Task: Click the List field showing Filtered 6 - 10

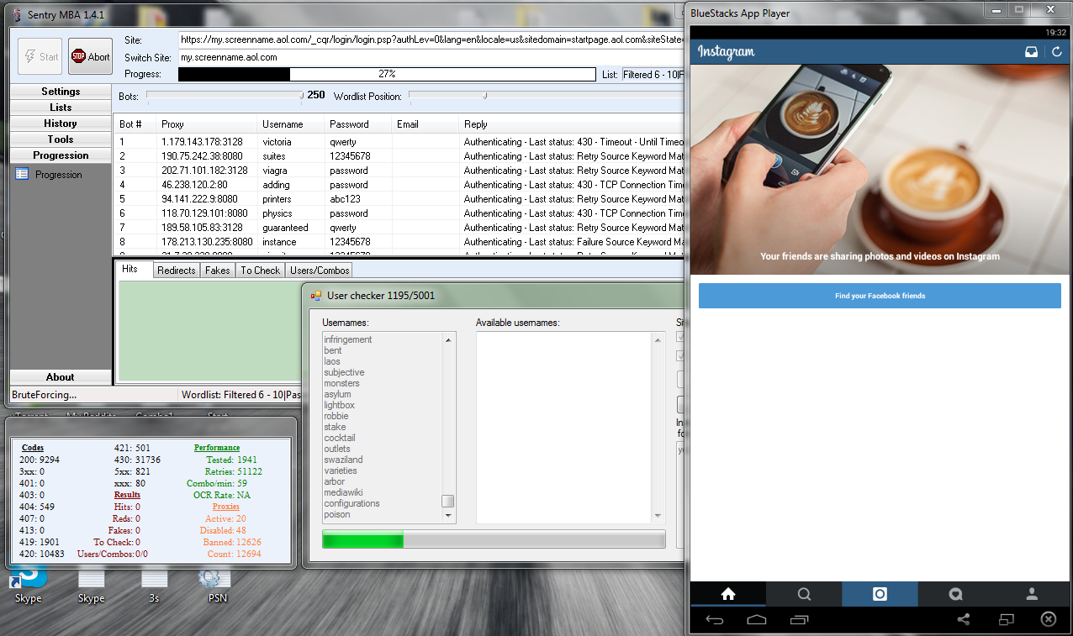Action: [x=652, y=74]
